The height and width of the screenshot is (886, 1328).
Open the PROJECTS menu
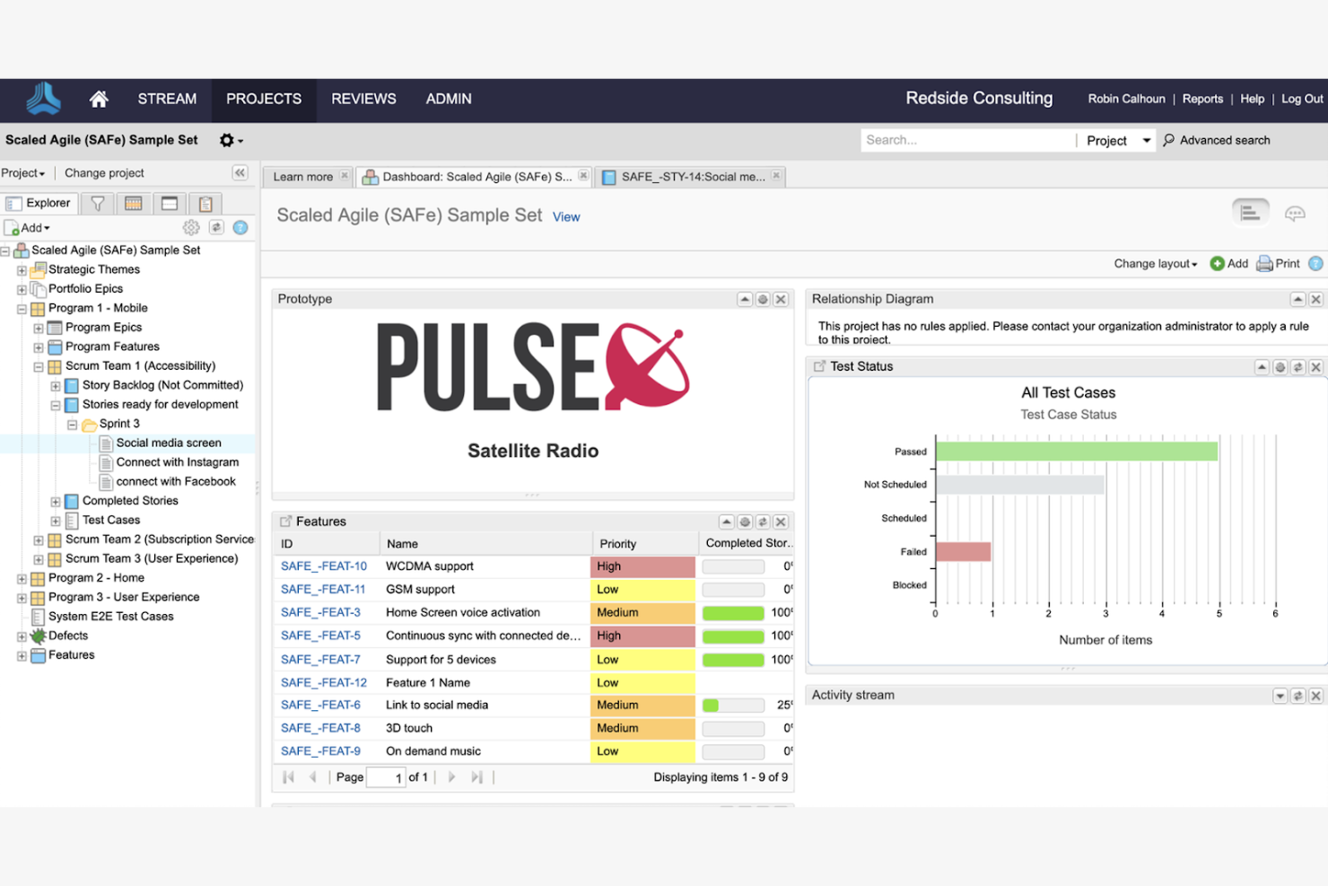click(264, 99)
